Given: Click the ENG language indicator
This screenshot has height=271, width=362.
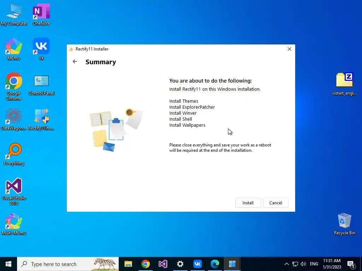Looking at the screenshot, I should click(314, 264).
